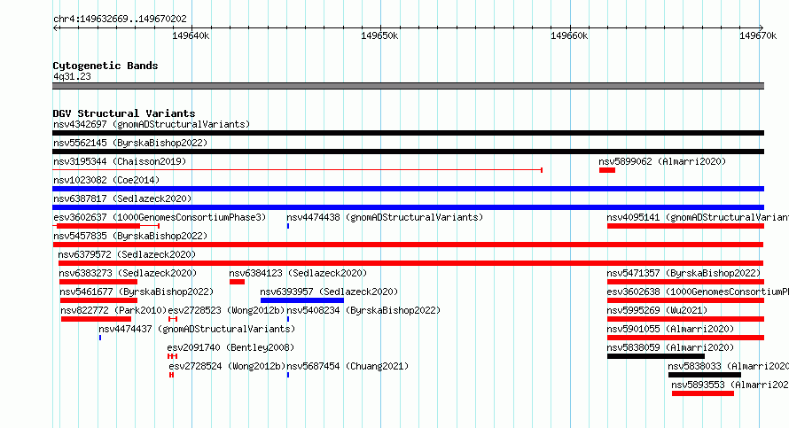Screen dimensions: 789x428
Task: Open nsv6379572 Sedlazeck2020 label
Action: pos(127,254)
